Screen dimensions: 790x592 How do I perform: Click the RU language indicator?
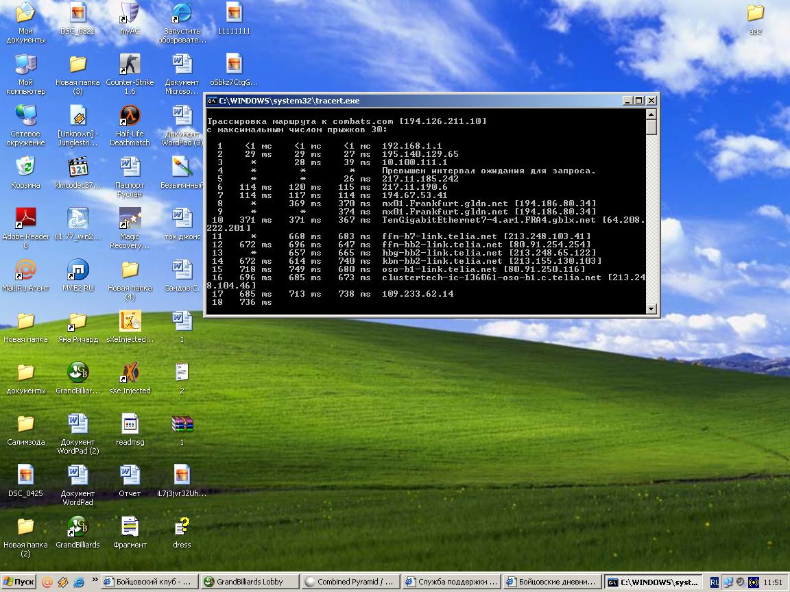click(714, 582)
